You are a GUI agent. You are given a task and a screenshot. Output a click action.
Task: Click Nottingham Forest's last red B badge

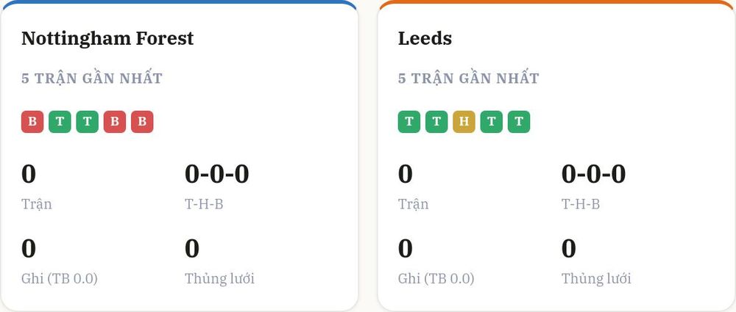(142, 122)
